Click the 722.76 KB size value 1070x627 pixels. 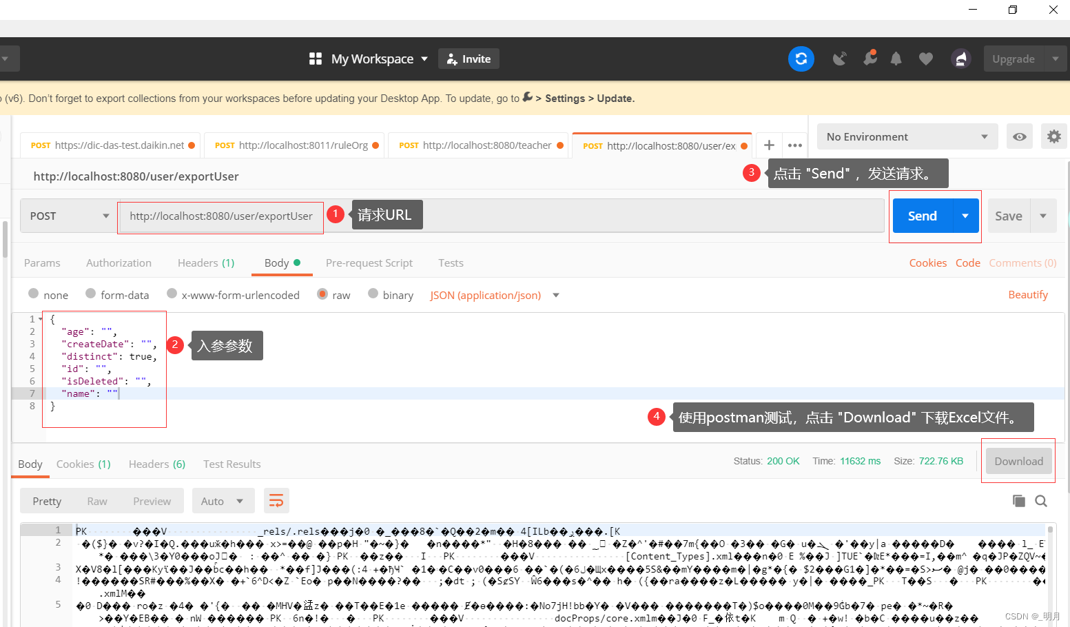[x=941, y=461]
